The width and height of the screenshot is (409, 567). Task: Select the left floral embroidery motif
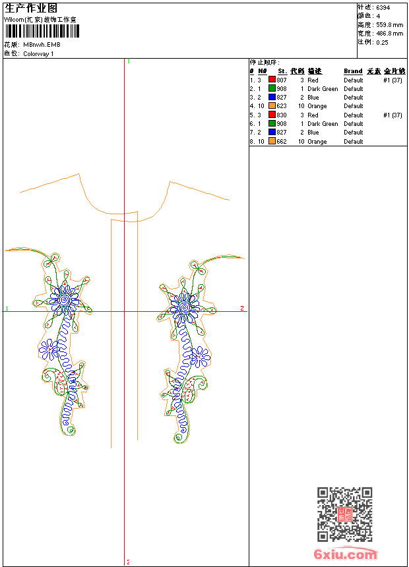point(49,342)
